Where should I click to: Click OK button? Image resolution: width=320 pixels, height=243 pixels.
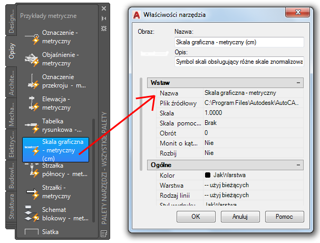tap(196, 217)
